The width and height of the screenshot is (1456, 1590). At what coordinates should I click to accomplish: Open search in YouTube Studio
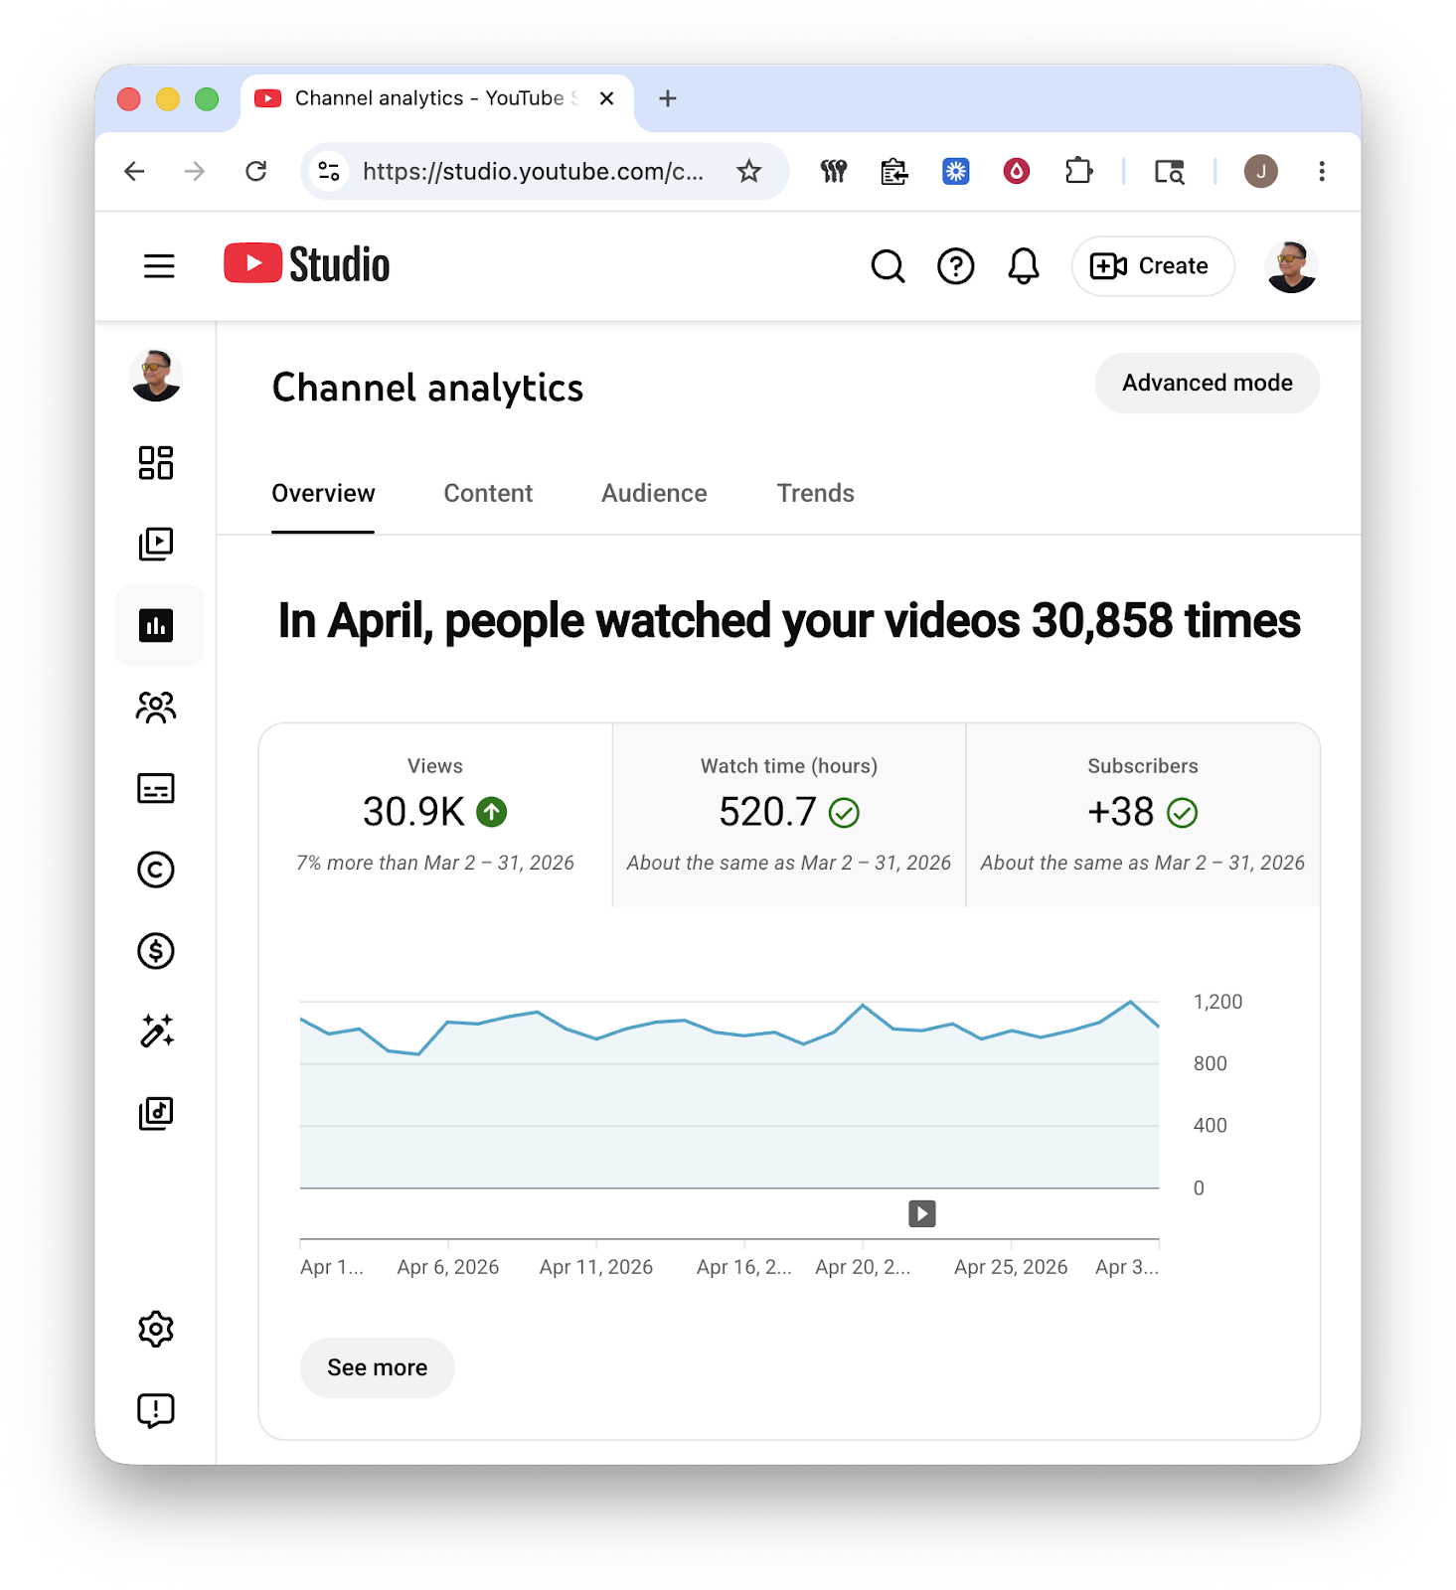click(888, 266)
